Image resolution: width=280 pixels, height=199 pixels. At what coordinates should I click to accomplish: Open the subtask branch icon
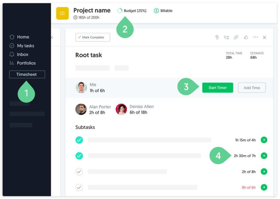click(x=226, y=37)
